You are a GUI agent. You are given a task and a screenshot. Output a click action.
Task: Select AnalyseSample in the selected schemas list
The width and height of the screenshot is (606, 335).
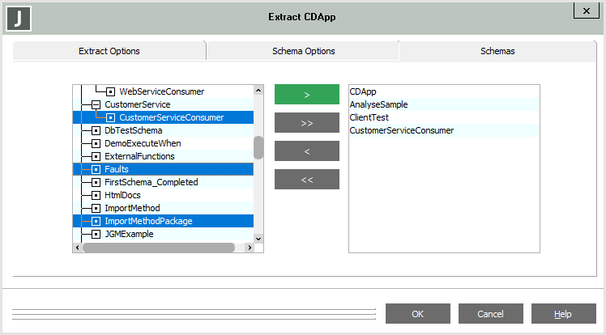[378, 104]
